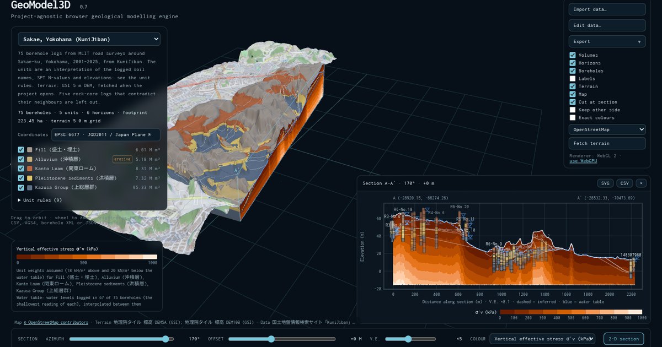Toggle the Map checkbox
This screenshot has width=662, height=347.
pos(573,94)
